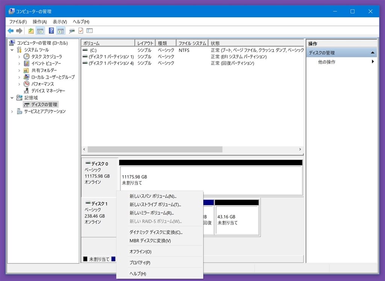Image resolution: width=385 pixels, height=281 pixels.
Task: Click ディスク 1 disk icon in graphical view
Action: click(x=88, y=203)
